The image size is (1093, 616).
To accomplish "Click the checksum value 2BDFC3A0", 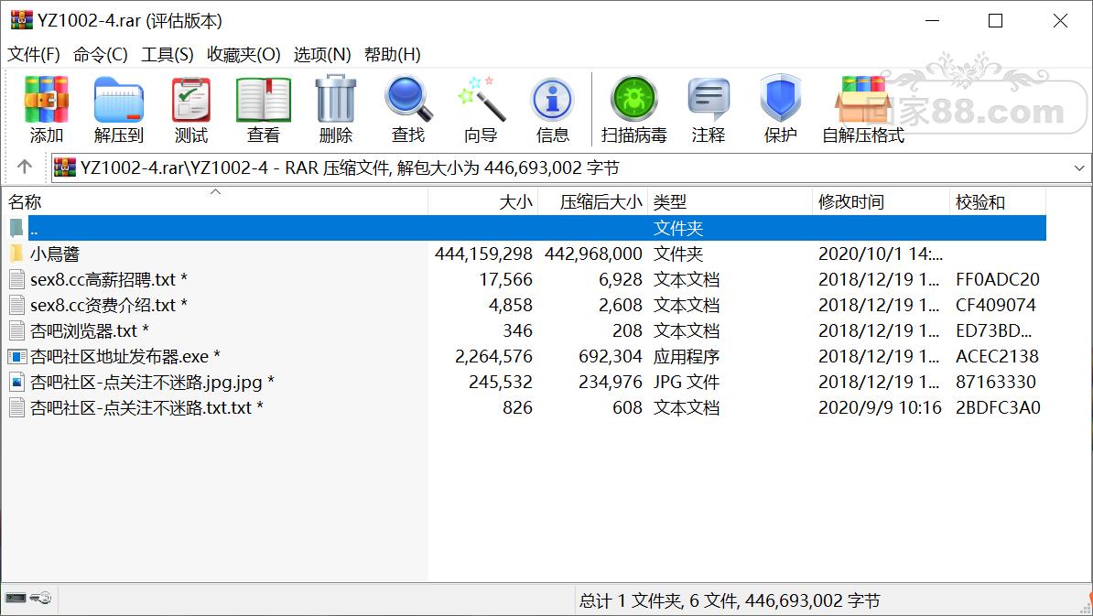I will click(x=998, y=407).
